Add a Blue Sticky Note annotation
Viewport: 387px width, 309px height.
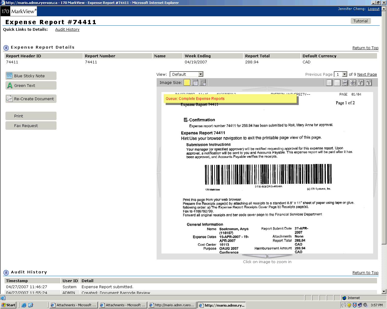click(31, 76)
